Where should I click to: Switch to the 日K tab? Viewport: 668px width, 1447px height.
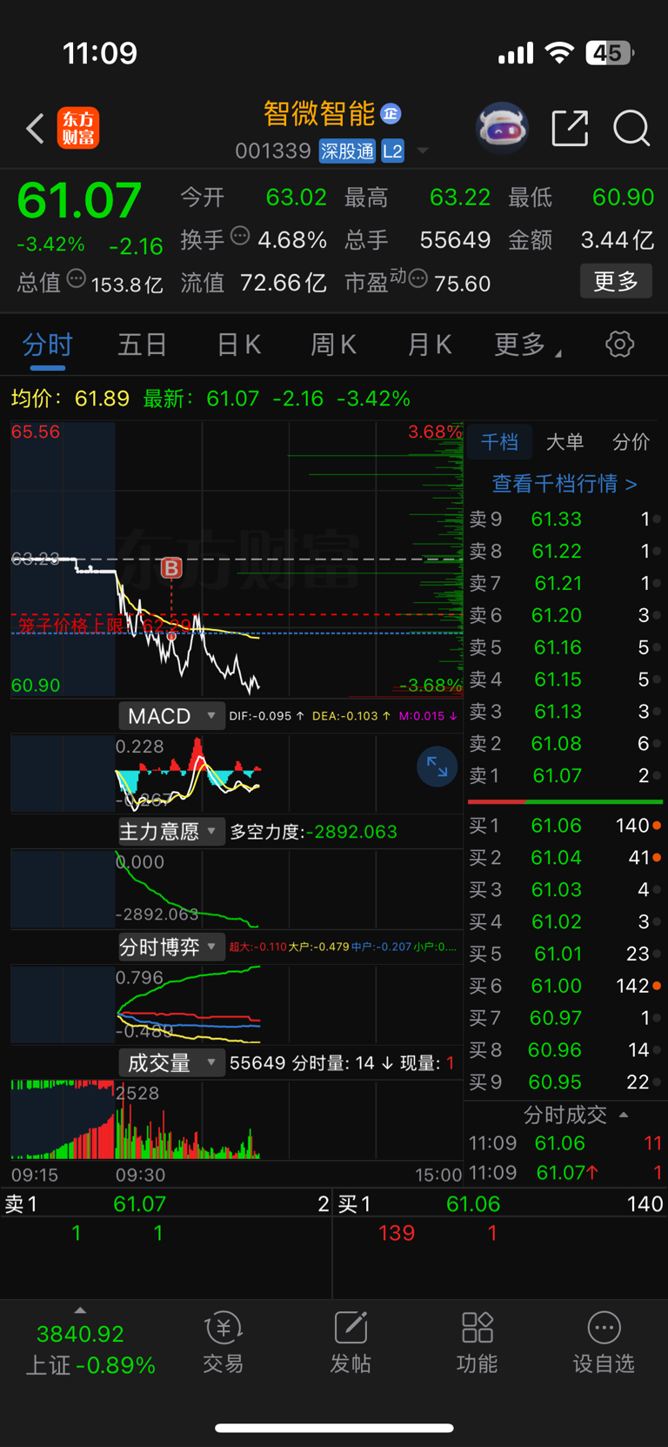click(x=238, y=345)
